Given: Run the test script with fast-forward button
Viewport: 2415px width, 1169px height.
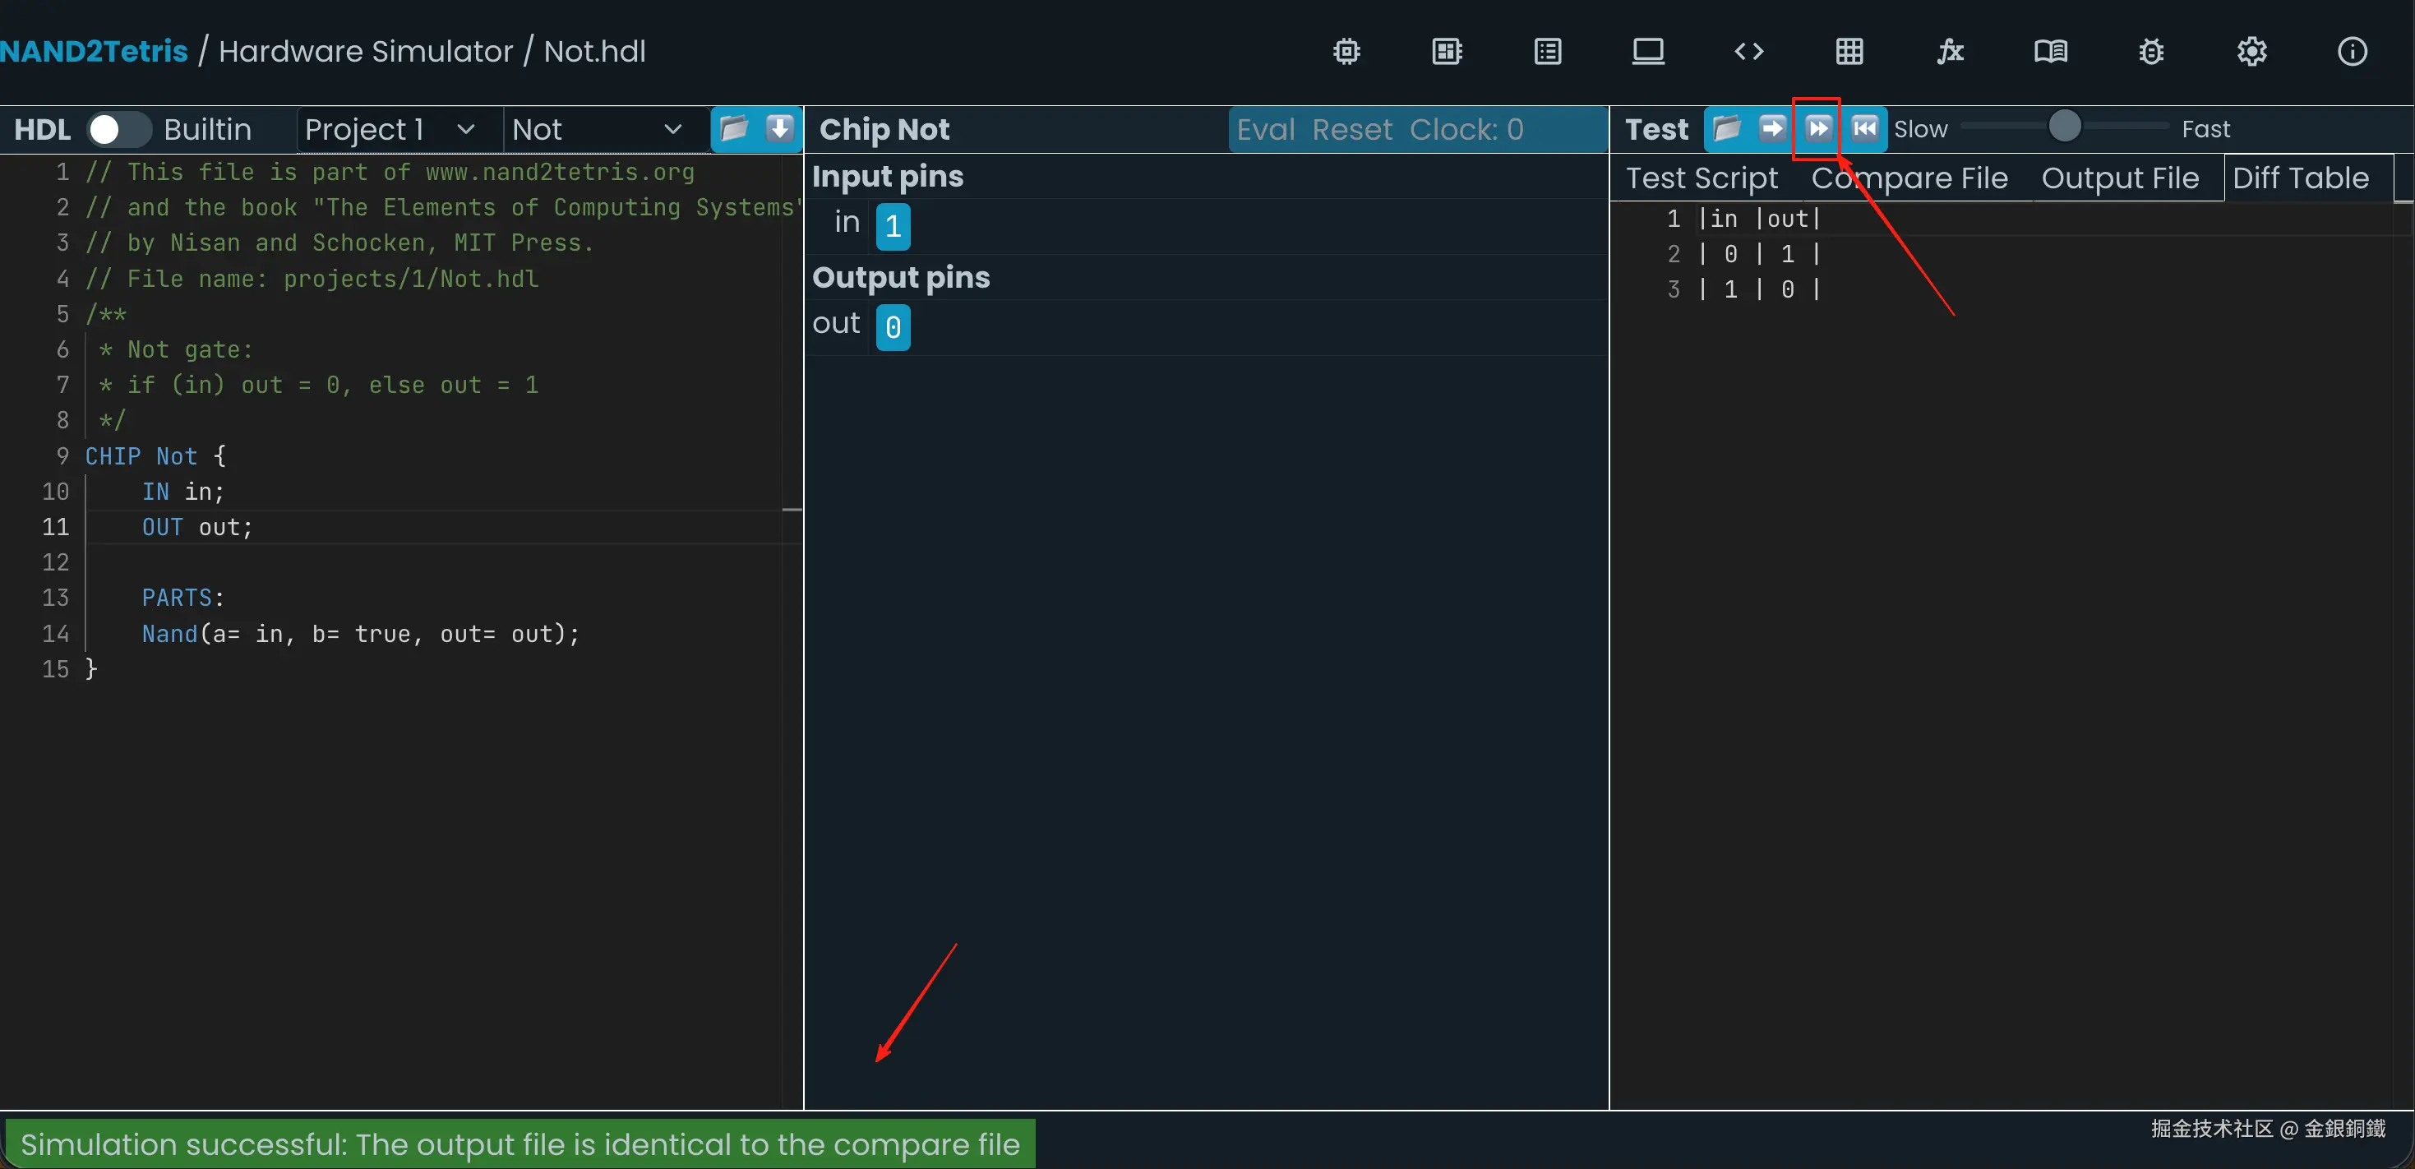Looking at the screenshot, I should tap(1817, 128).
